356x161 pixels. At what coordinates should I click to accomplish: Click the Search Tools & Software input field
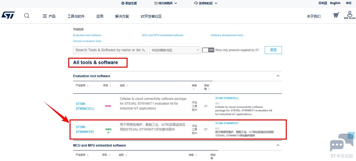click(x=108, y=50)
